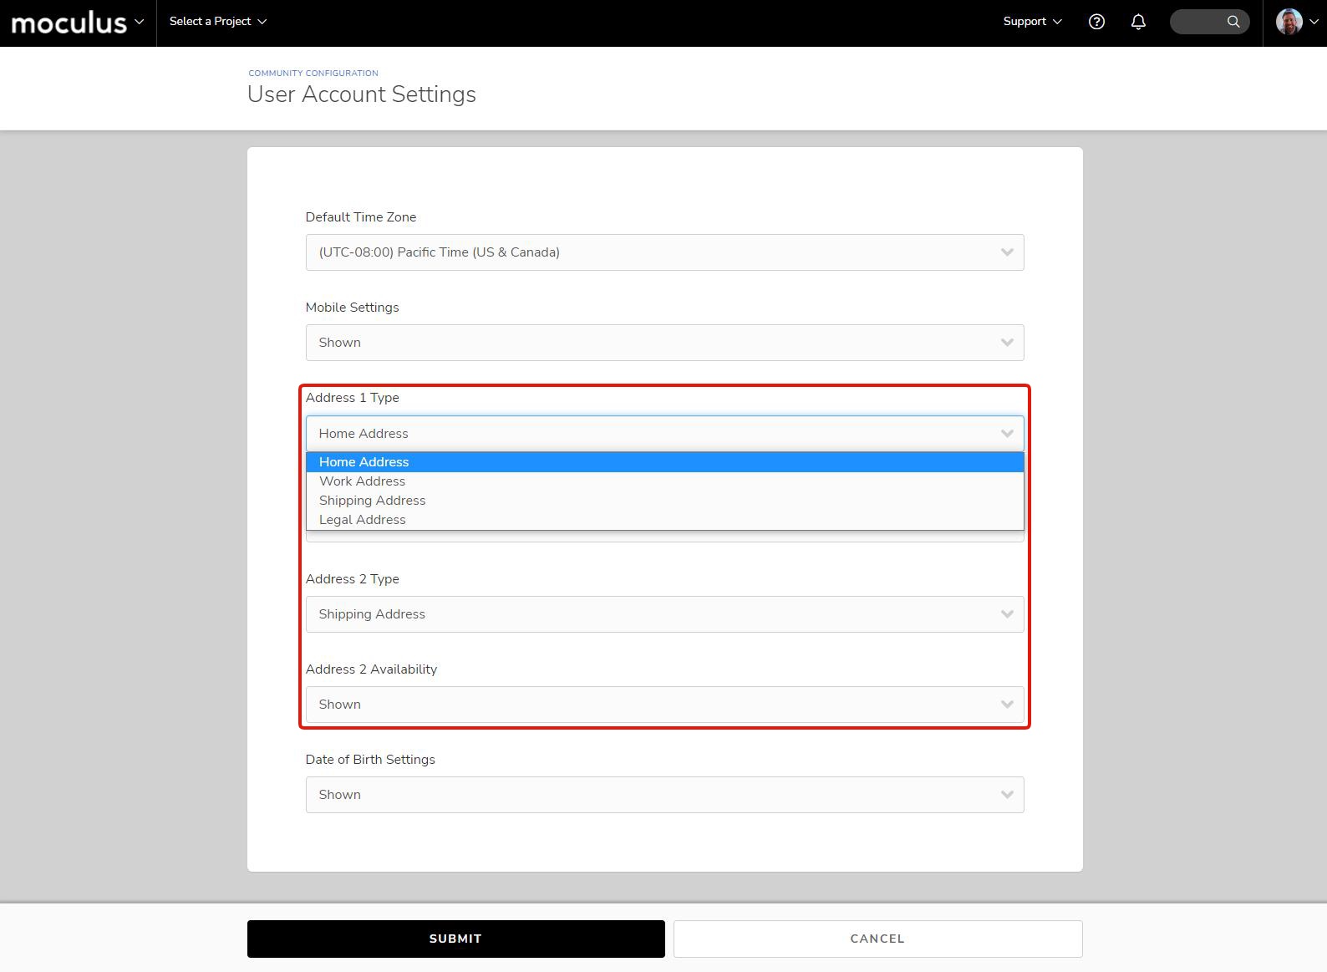Screen dimensions: 1327x972
Task: Open the Default Time Zone dropdown
Action: pos(664,252)
